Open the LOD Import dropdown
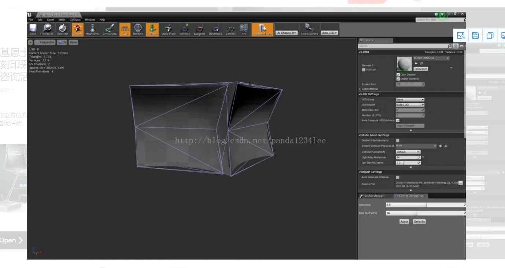The height and width of the screenshot is (268, 505). pos(410,105)
